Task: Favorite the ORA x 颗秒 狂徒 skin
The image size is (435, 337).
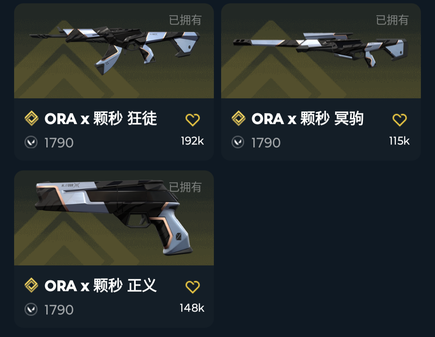Action: 193,120
